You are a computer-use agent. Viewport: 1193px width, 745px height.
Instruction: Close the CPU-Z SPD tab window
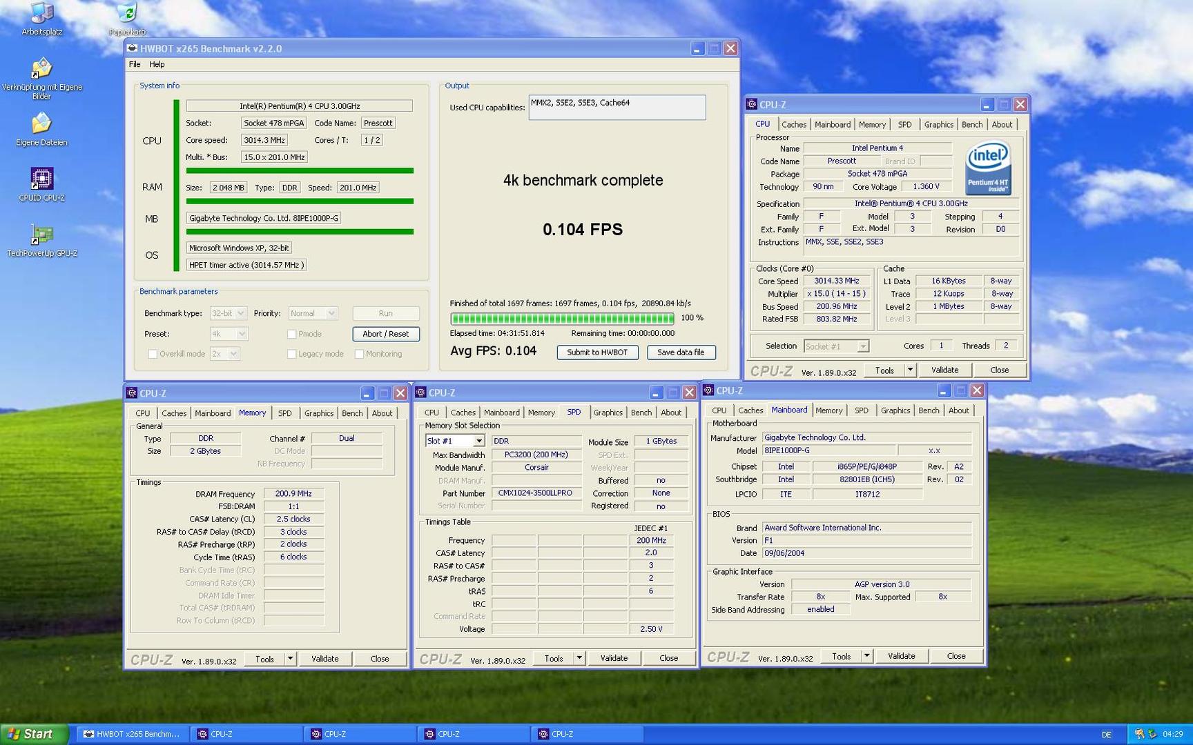coord(689,393)
